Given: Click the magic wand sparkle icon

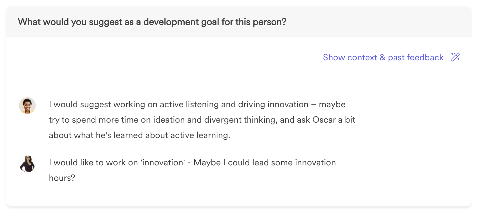Looking at the screenshot, I should tap(455, 57).
